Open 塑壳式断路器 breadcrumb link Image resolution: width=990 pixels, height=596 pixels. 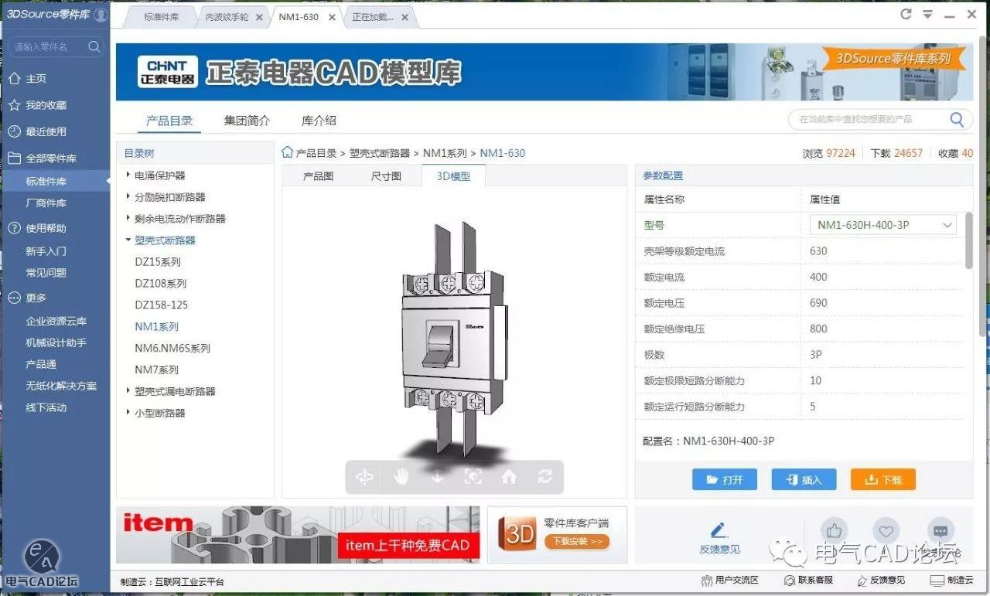click(381, 153)
